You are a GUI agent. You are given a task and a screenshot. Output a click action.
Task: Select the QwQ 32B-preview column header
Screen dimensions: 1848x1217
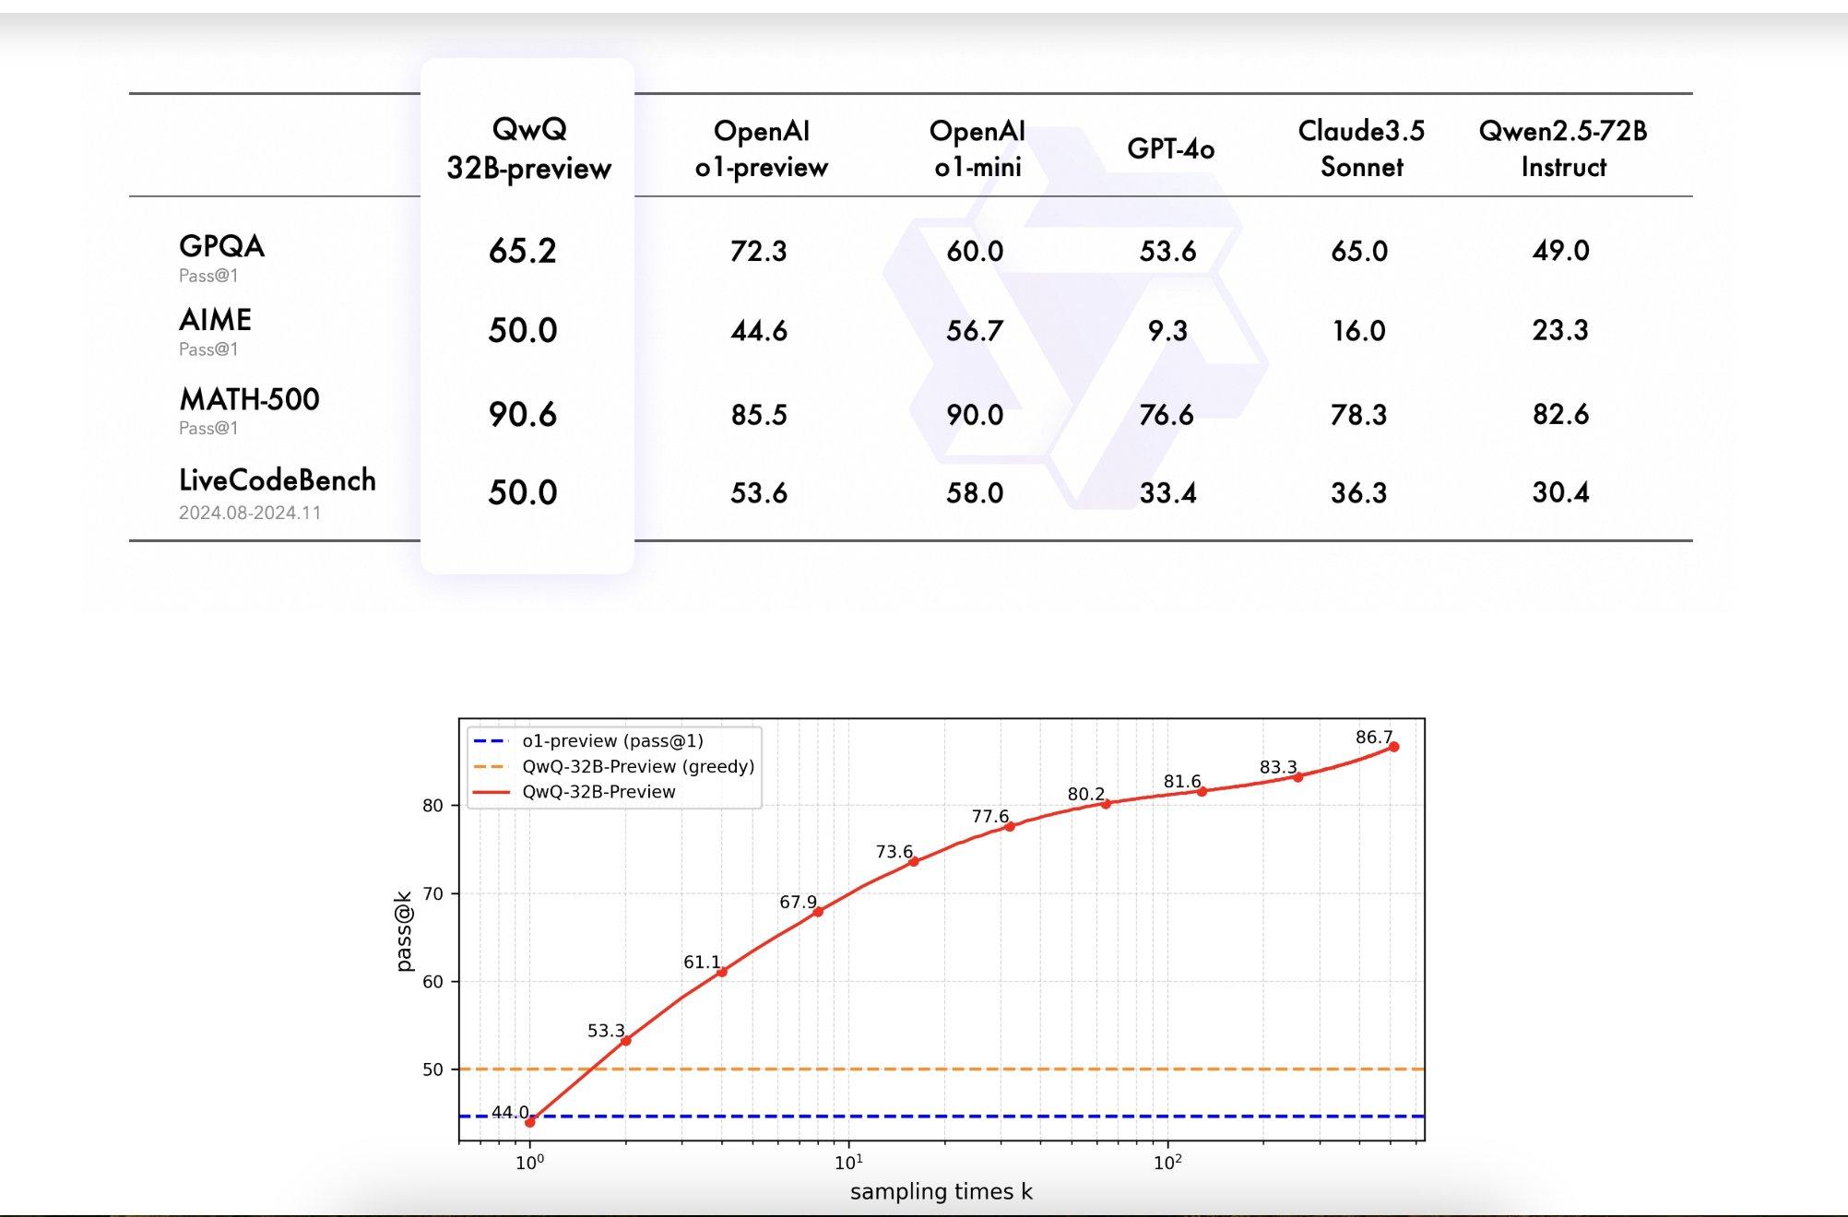coord(528,148)
